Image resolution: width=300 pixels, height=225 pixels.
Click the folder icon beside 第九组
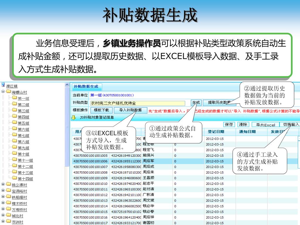click(x=15, y=147)
